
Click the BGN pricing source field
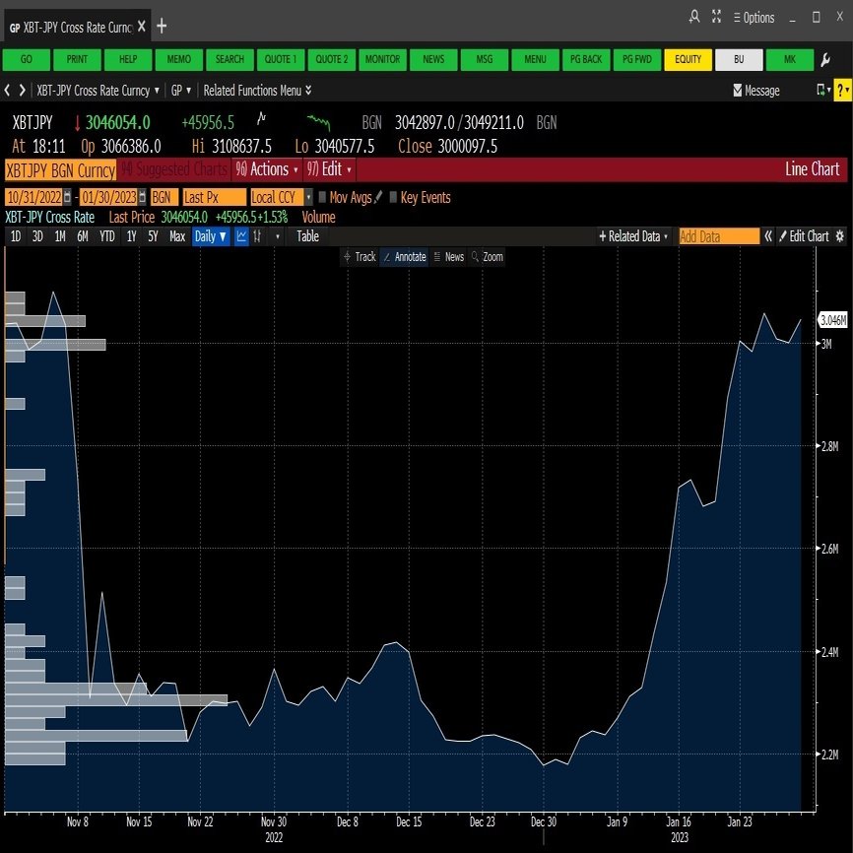coord(164,197)
